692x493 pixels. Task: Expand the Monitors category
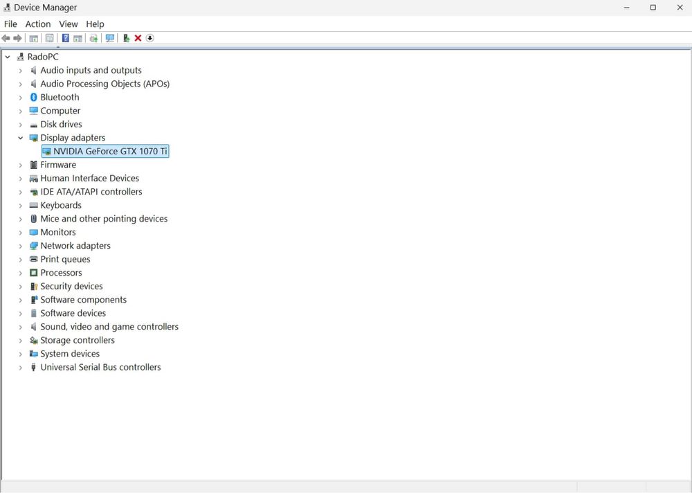(x=20, y=233)
